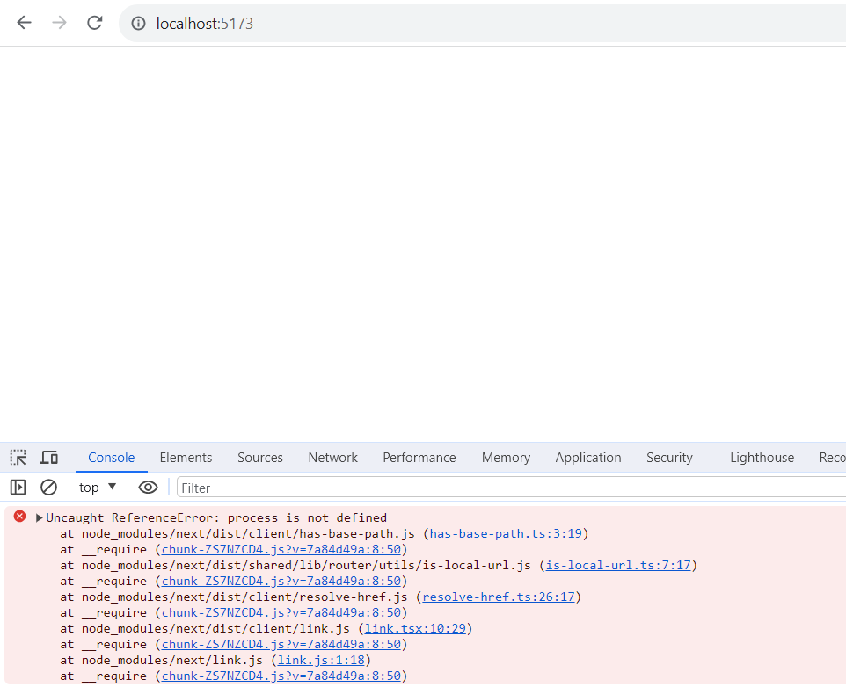Viewport: 846px width, 687px height.
Task: Open the is-local-url.ts:7:17 link
Action: 618,565
